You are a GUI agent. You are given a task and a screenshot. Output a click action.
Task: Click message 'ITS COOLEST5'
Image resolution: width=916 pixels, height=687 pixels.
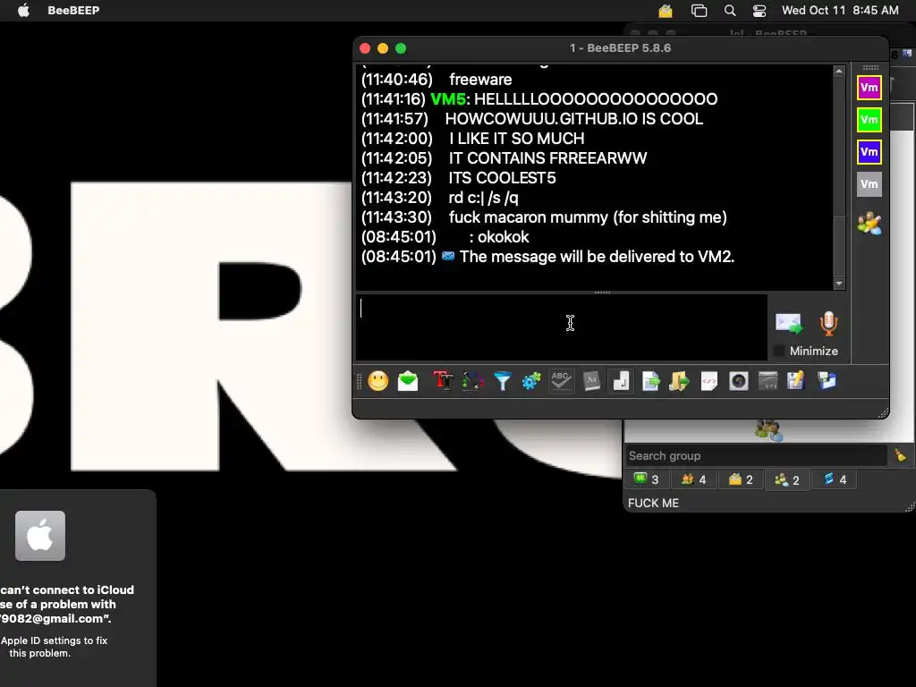click(503, 178)
